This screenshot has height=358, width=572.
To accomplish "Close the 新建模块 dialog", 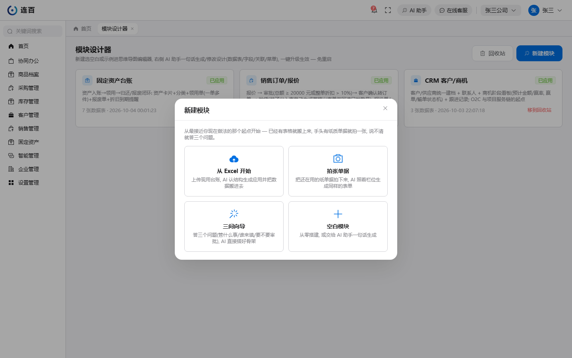I will 385,108.
